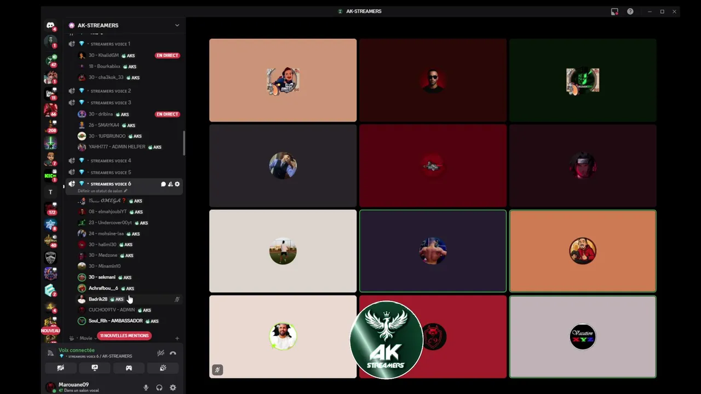This screenshot has height=394, width=701.
Task: Open server icon with 208 badge
Action: point(50,126)
